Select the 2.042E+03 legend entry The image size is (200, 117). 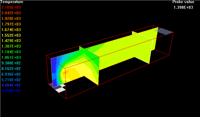click(x=11, y=13)
